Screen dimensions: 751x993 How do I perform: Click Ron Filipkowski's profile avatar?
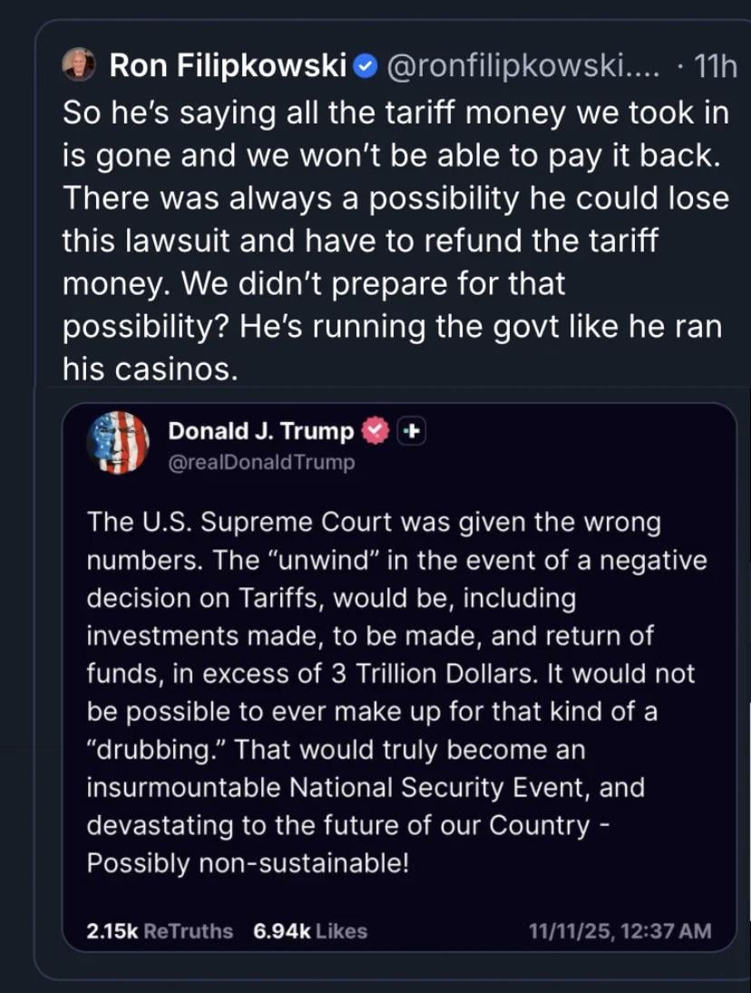tap(79, 64)
